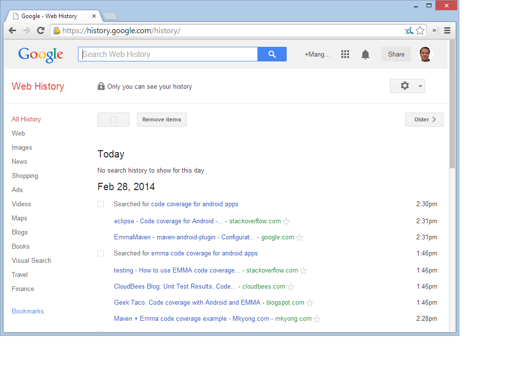This screenshot has width=509, height=390.
Task: Filter history by Shopping
Action: 25,176
